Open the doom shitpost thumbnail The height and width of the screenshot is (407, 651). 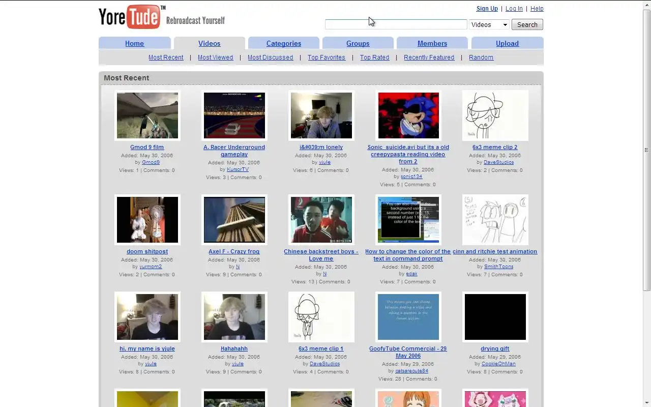147,220
